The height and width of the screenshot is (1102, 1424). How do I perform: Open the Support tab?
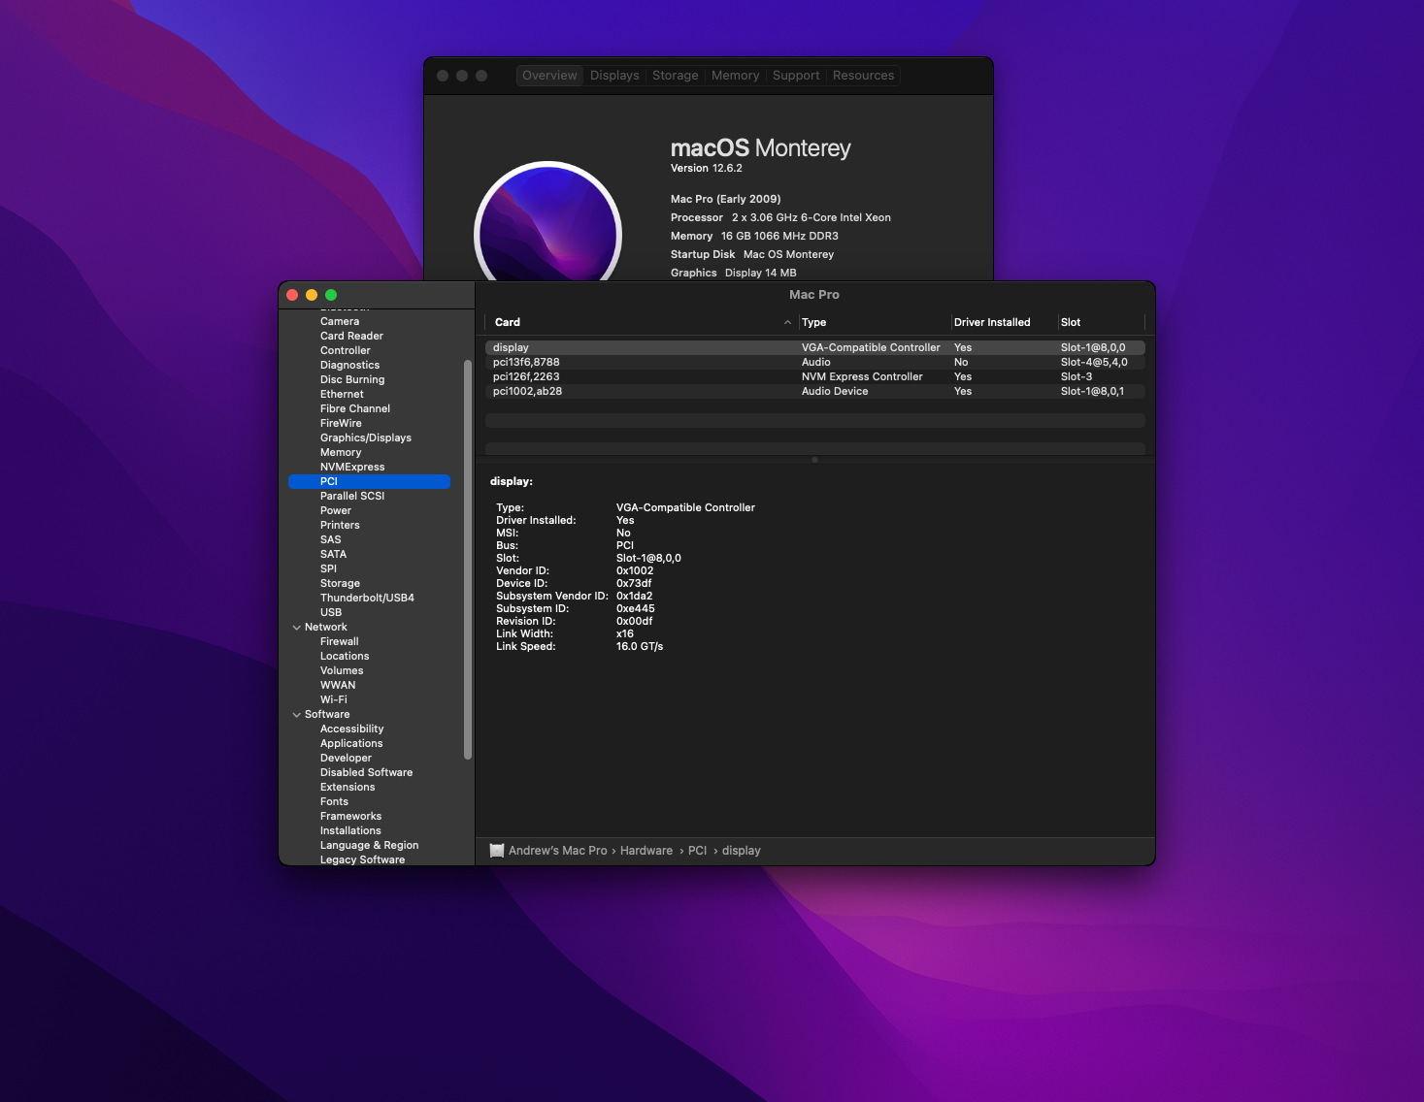tap(795, 76)
